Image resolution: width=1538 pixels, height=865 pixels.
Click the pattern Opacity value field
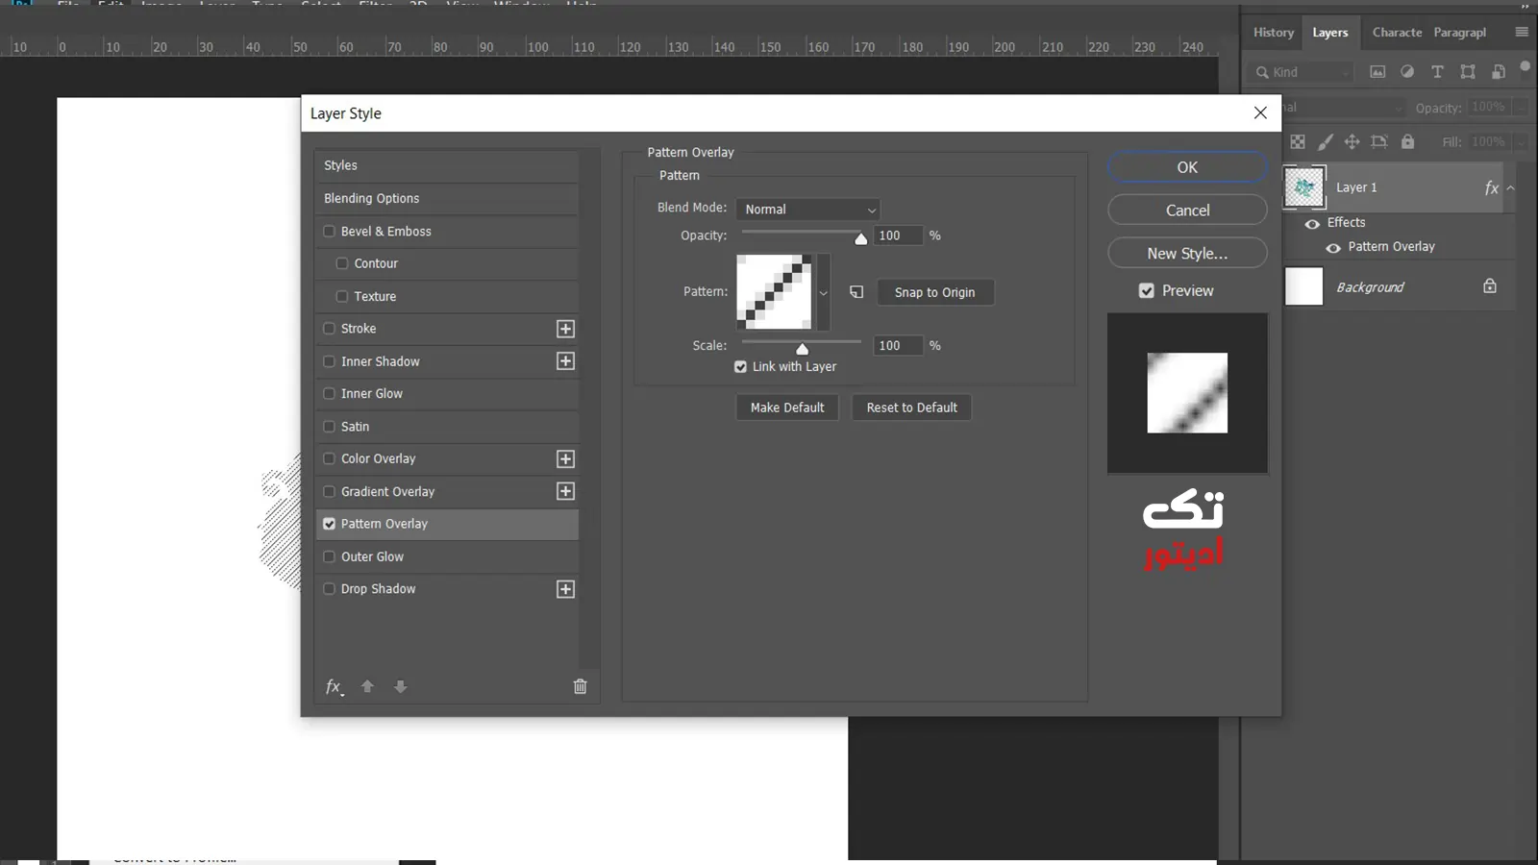[x=899, y=235]
